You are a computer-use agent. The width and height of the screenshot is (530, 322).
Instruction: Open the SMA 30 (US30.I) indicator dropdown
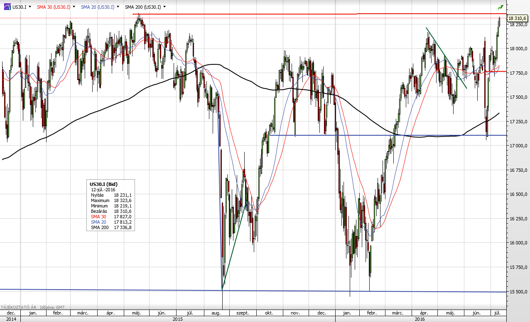pyautogui.click(x=75, y=7)
